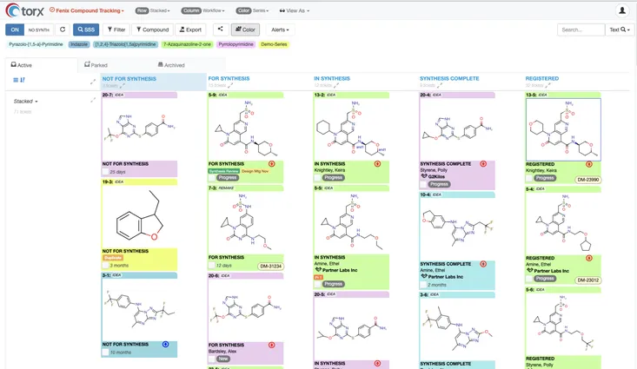Open the Row Stacked dropdown
The height and width of the screenshot is (369, 637).
click(x=153, y=10)
